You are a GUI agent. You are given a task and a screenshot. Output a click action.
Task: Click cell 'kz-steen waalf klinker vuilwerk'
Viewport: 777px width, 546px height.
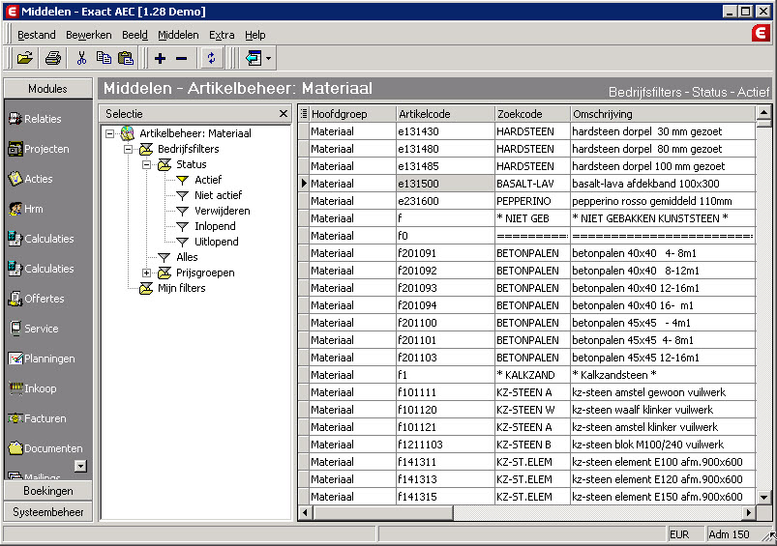[x=663, y=410]
